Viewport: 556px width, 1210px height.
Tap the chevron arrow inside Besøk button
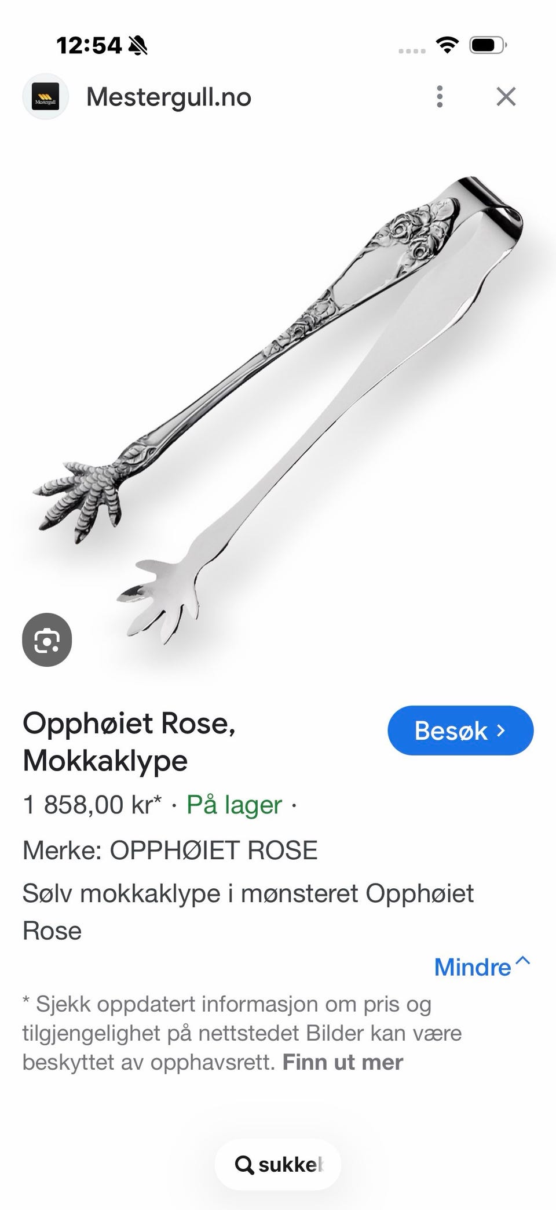502,731
